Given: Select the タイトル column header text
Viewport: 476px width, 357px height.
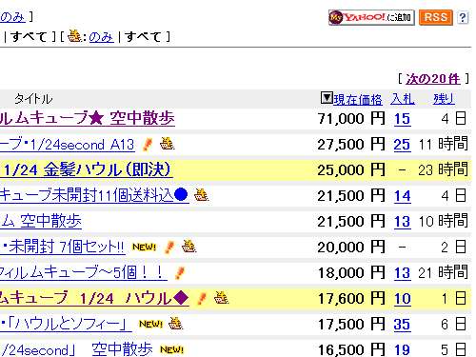Looking at the screenshot, I should click(33, 99).
